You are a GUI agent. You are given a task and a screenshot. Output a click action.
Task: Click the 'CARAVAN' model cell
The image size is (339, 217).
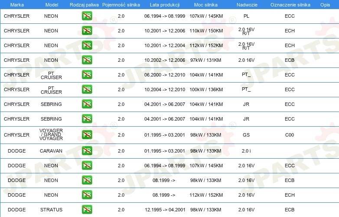51,151
